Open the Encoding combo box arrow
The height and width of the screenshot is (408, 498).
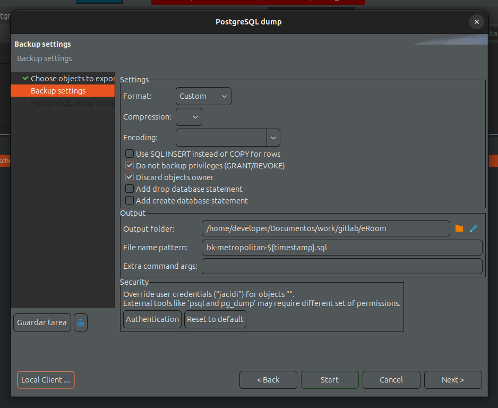pos(273,138)
